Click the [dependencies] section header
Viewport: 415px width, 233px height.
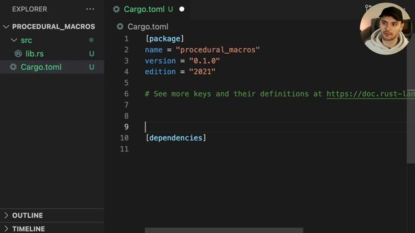tap(176, 138)
